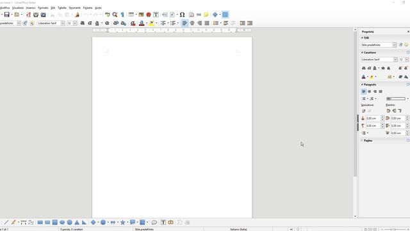The image size is (410, 231).
Task: Insert a chart with the red circle icon
Action: [149, 15]
